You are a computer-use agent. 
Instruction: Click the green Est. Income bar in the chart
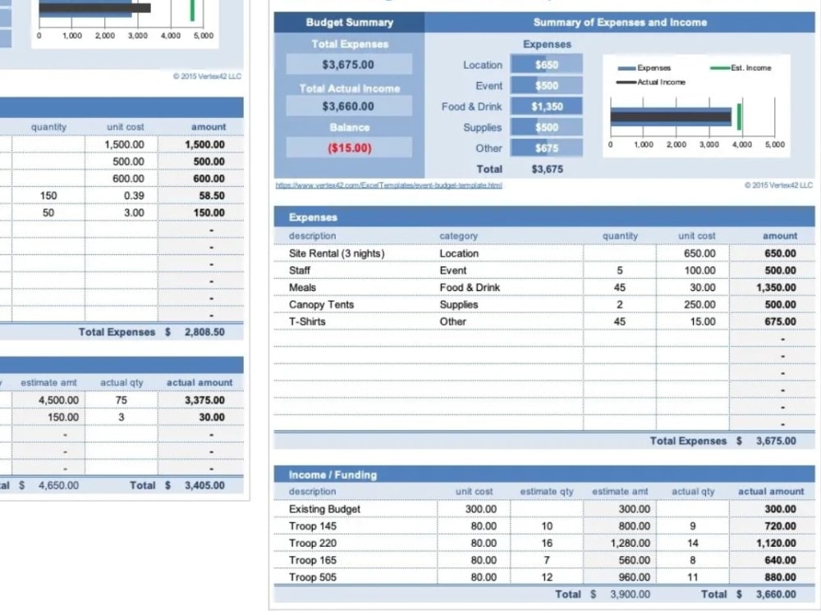[738, 117]
